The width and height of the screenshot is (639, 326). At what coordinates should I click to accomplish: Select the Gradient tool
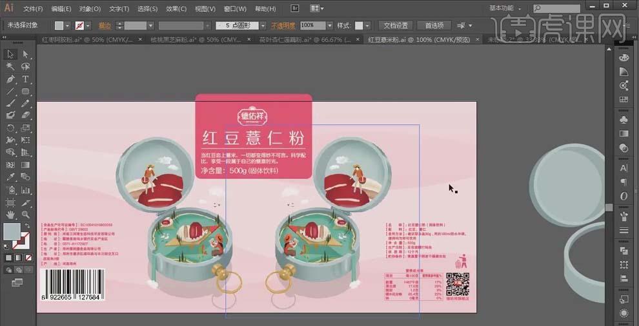[25, 165]
